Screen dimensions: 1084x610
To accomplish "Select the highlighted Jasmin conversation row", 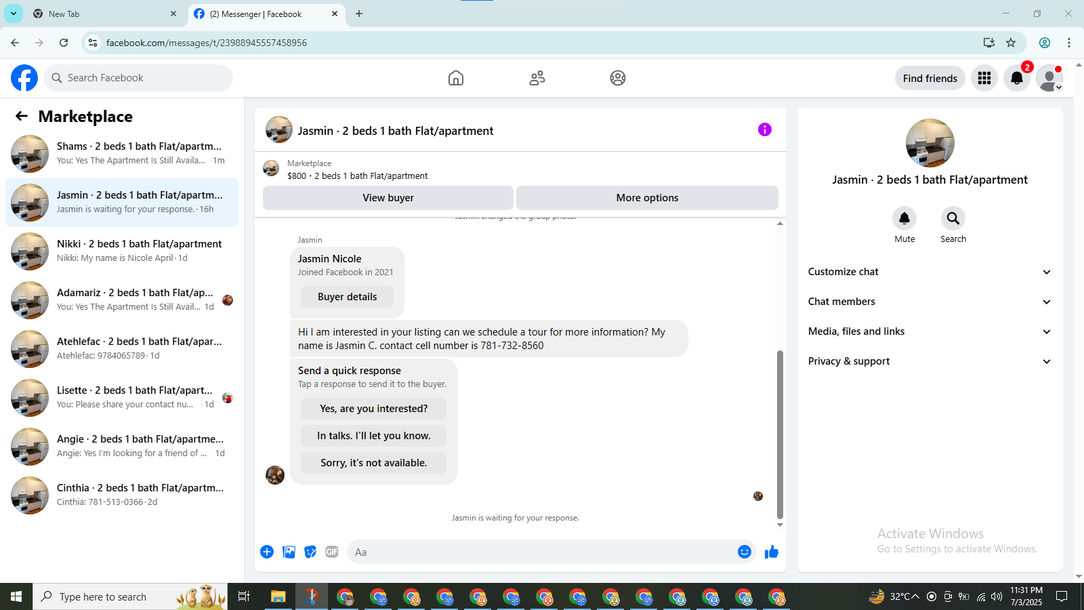I will (122, 203).
